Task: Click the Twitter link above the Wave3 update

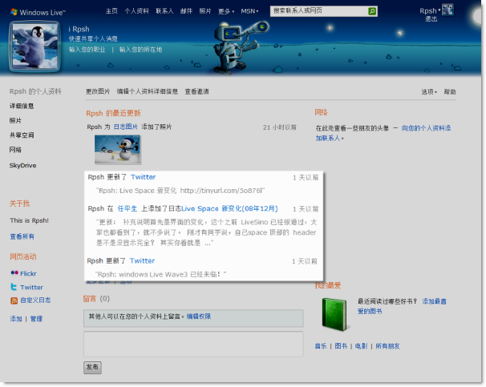Action: [x=142, y=260]
